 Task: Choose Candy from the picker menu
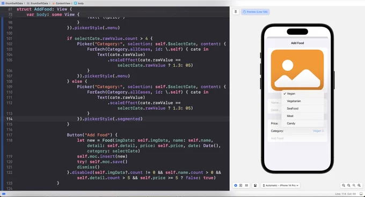303,124
